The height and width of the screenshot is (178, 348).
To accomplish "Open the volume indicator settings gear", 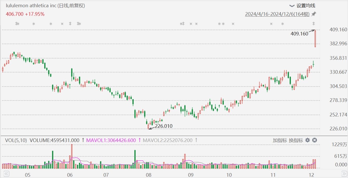I will tap(307, 140).
